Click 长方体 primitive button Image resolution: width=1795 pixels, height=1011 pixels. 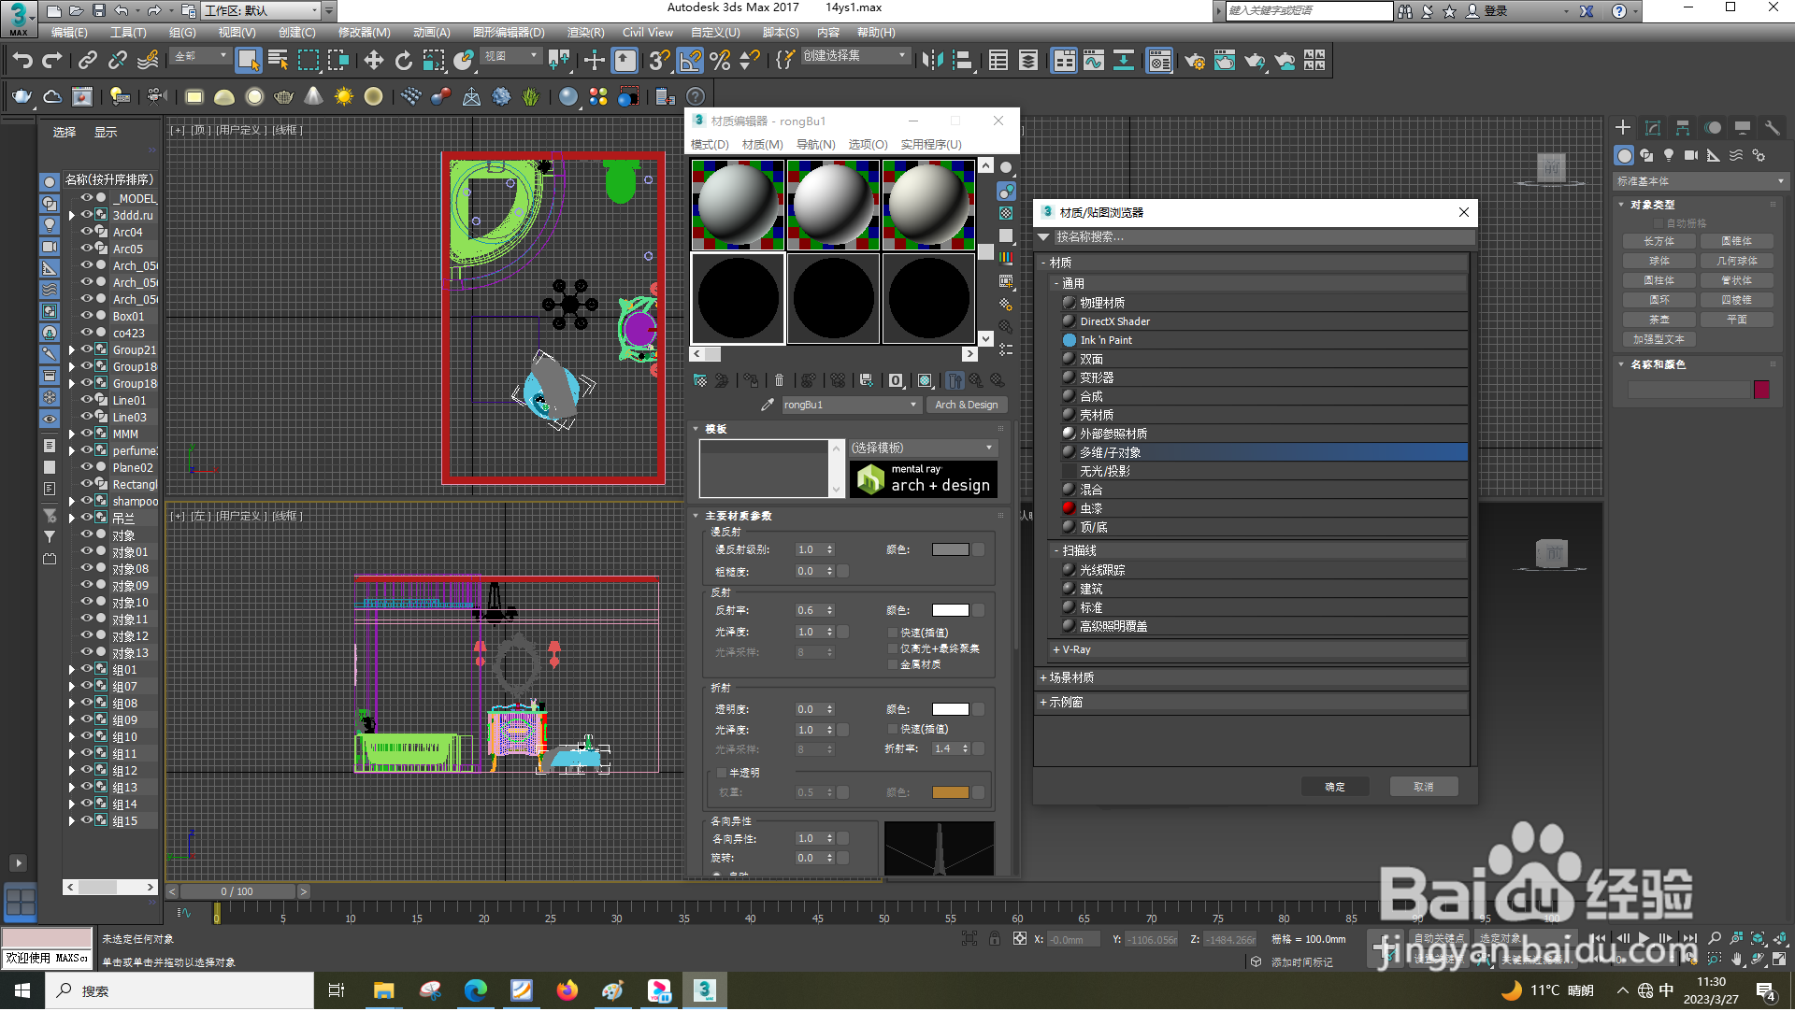1659,241
